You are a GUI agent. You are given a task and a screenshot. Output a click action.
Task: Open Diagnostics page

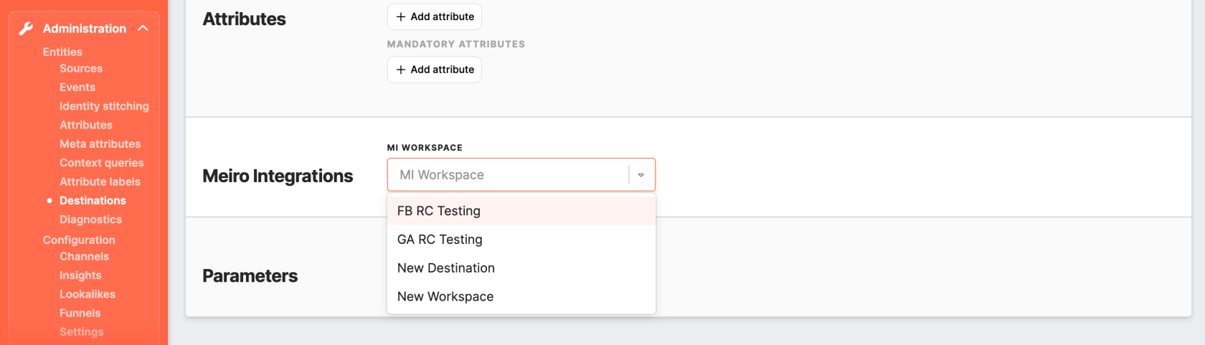click(x=90, y=219)
